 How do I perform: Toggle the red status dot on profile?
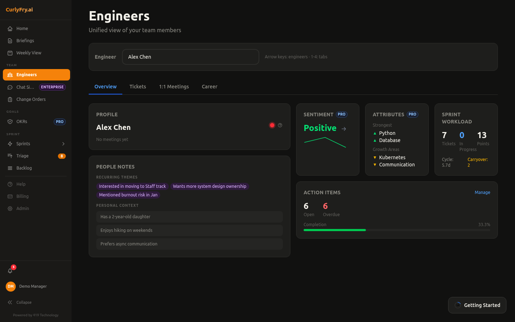[272, 125]
